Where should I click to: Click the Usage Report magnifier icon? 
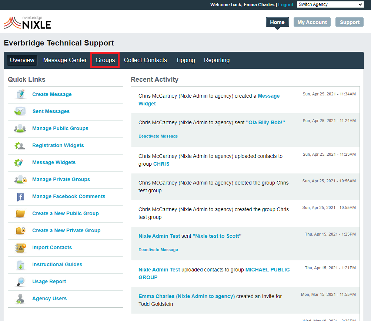tap(21, 281)
